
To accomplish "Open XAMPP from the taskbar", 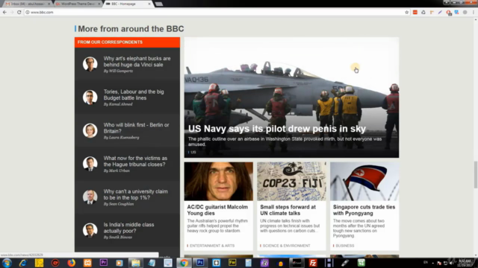I will click(87, 263).
